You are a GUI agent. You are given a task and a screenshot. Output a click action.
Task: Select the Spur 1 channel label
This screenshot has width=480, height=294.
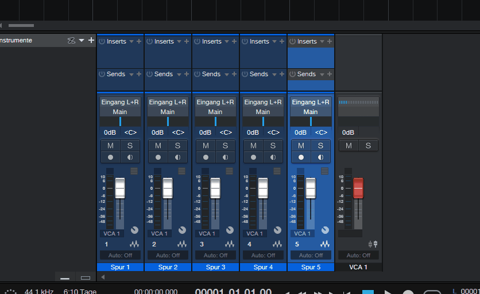121,267
